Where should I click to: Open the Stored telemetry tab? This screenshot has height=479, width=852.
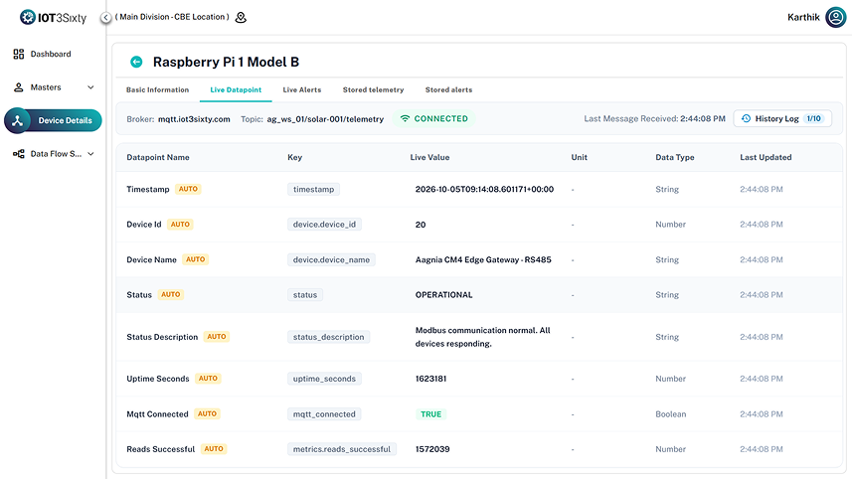point(373,90)
